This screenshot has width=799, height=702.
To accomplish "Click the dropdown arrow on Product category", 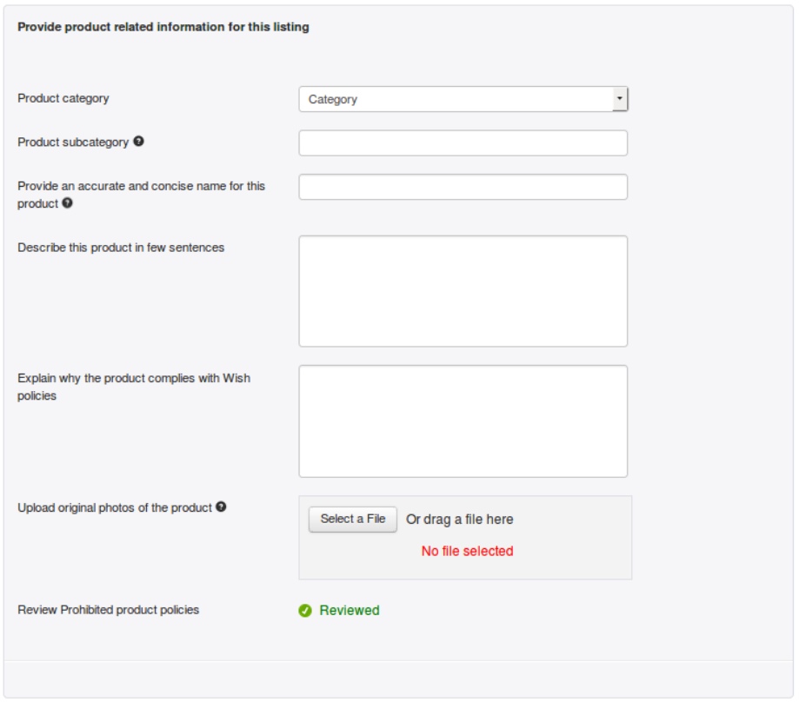I will click(620, 98).
